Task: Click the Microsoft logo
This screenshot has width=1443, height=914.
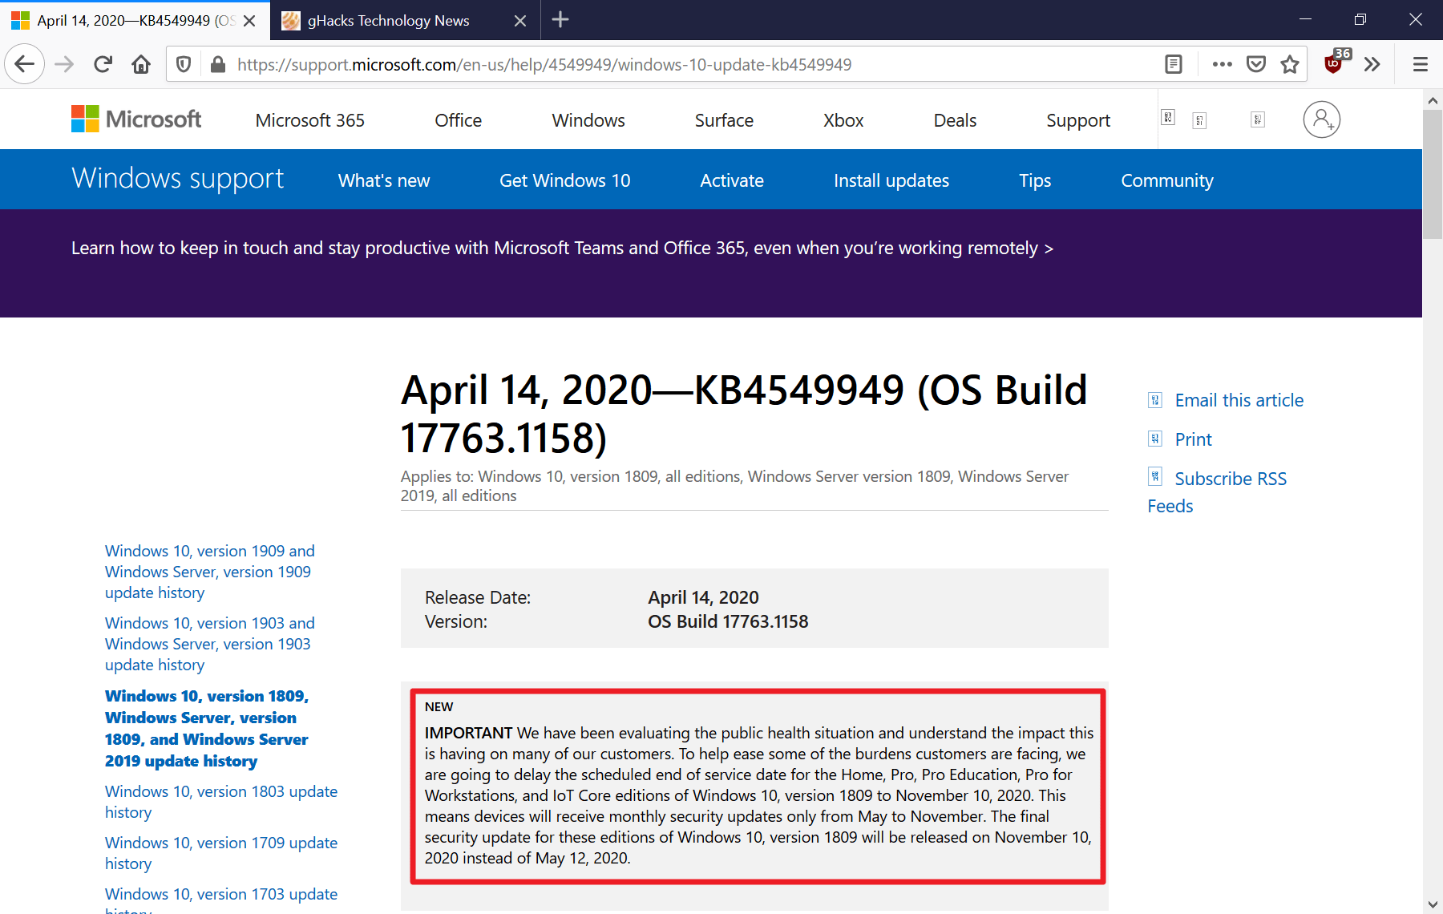Action: [x=136, y=119]
